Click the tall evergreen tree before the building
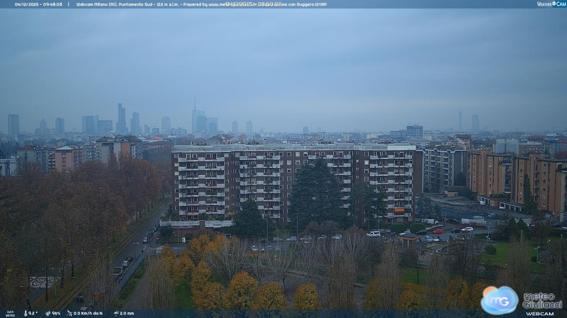 tap(315, 192)
